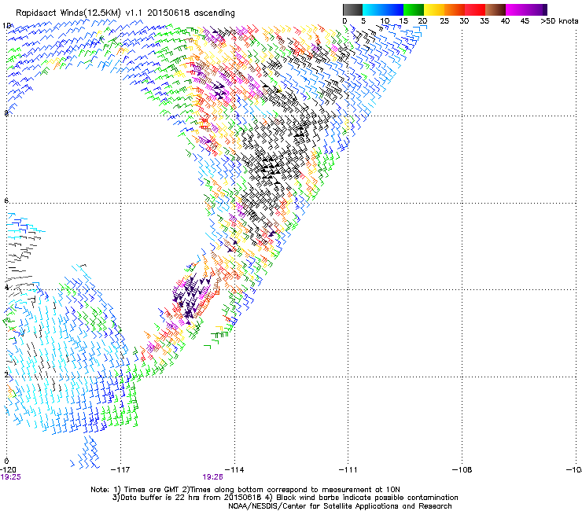
Task: Click the "-111" longitude axis label
Action: click(x=348, y=469)
